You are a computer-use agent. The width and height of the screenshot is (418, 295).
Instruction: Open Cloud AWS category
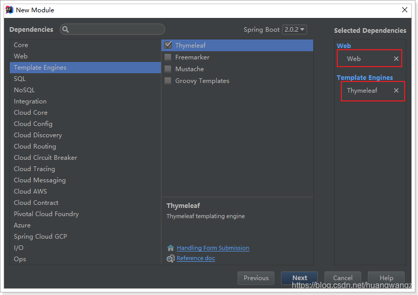85,192
